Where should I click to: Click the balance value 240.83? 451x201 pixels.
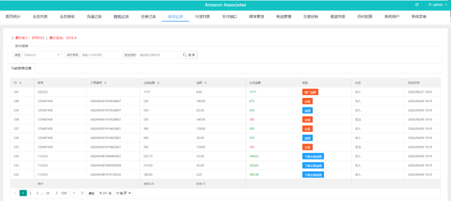coord(254,165)
